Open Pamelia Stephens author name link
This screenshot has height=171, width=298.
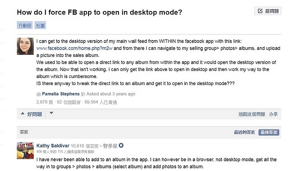[x=60, y=94]
